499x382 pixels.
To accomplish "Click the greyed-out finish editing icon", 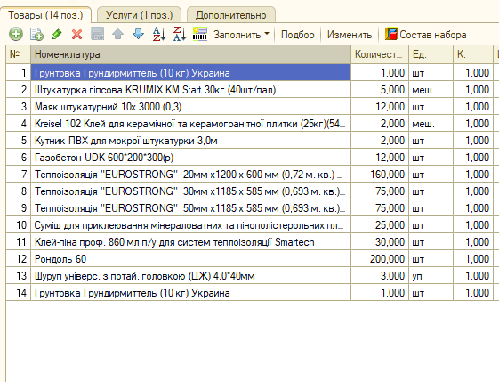I will coord(97,34).
